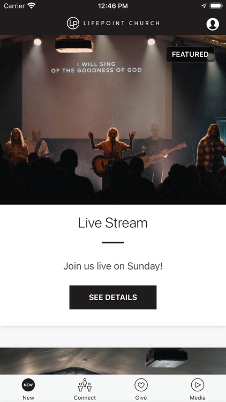Image resolution: width=226 pixels, height=402 pixels.
Task: Open the user profile icon
Action: 213,24
